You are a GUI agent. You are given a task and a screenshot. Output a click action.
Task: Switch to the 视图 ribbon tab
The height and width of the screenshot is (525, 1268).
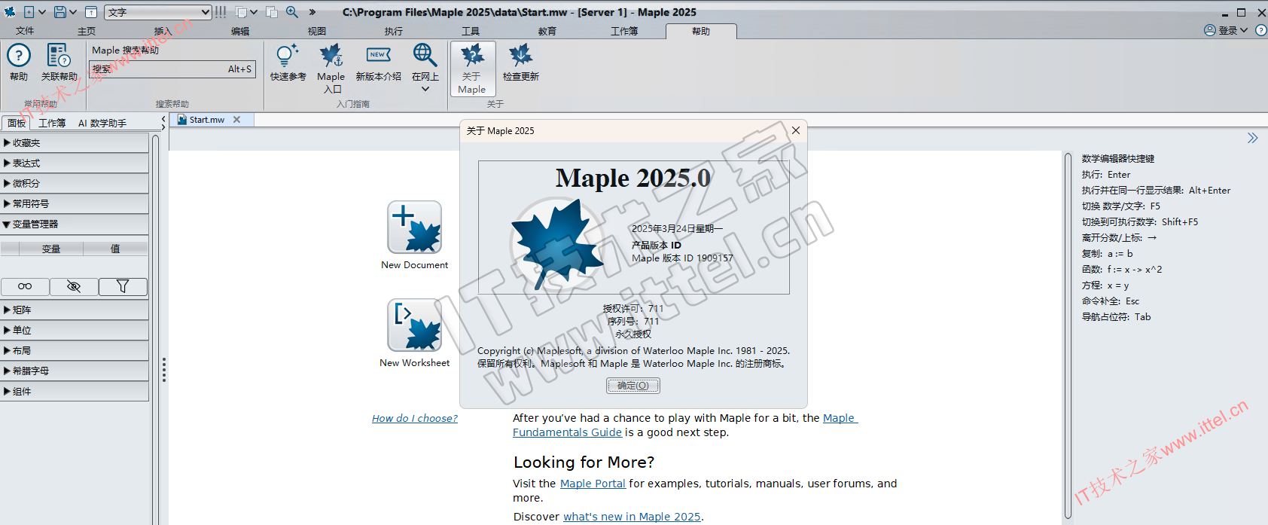[317, 31]
